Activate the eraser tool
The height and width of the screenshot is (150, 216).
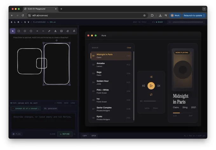[67, 31]
